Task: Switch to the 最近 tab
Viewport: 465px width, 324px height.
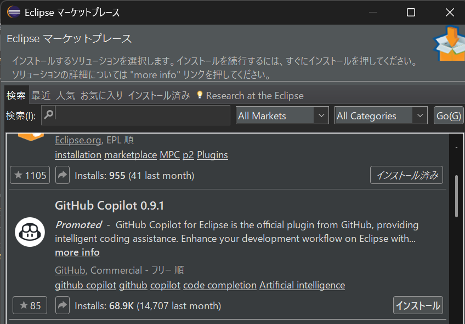Action: (x=41, y=95)
